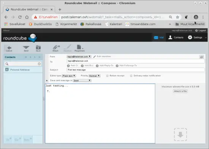
Task: Click the Logout link
Action: tap(201, 31)
